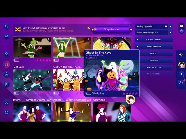
Task: Click the Surprise me! button
Action: pos(112,29)
